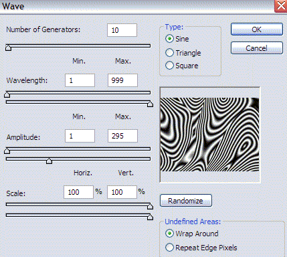Click the Amplitude Max field showing 295
This screenshot has width=287, height=257.
click(122, 136)
